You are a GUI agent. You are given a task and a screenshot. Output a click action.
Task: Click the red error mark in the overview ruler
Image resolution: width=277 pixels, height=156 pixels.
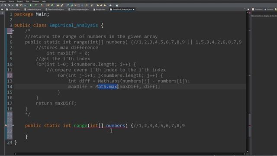pos(250,126)
